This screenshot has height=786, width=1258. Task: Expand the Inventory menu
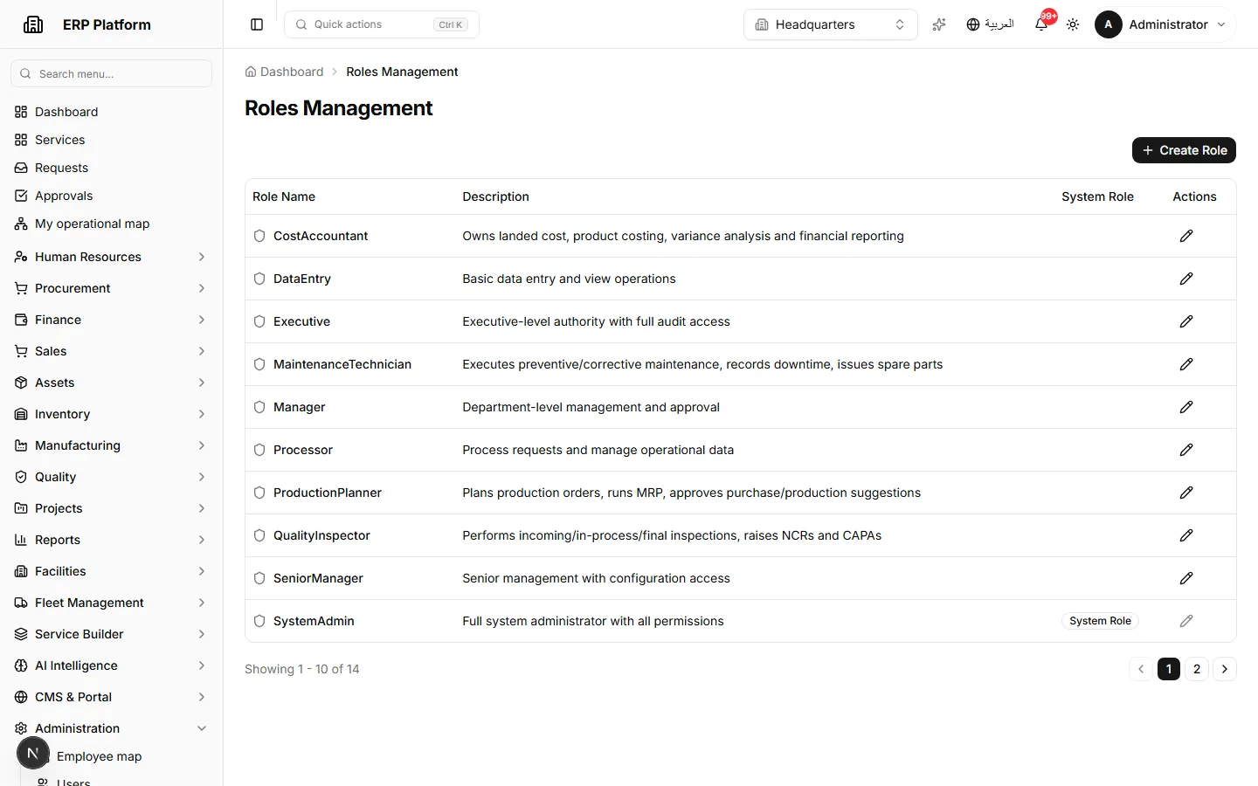[112, 414]
